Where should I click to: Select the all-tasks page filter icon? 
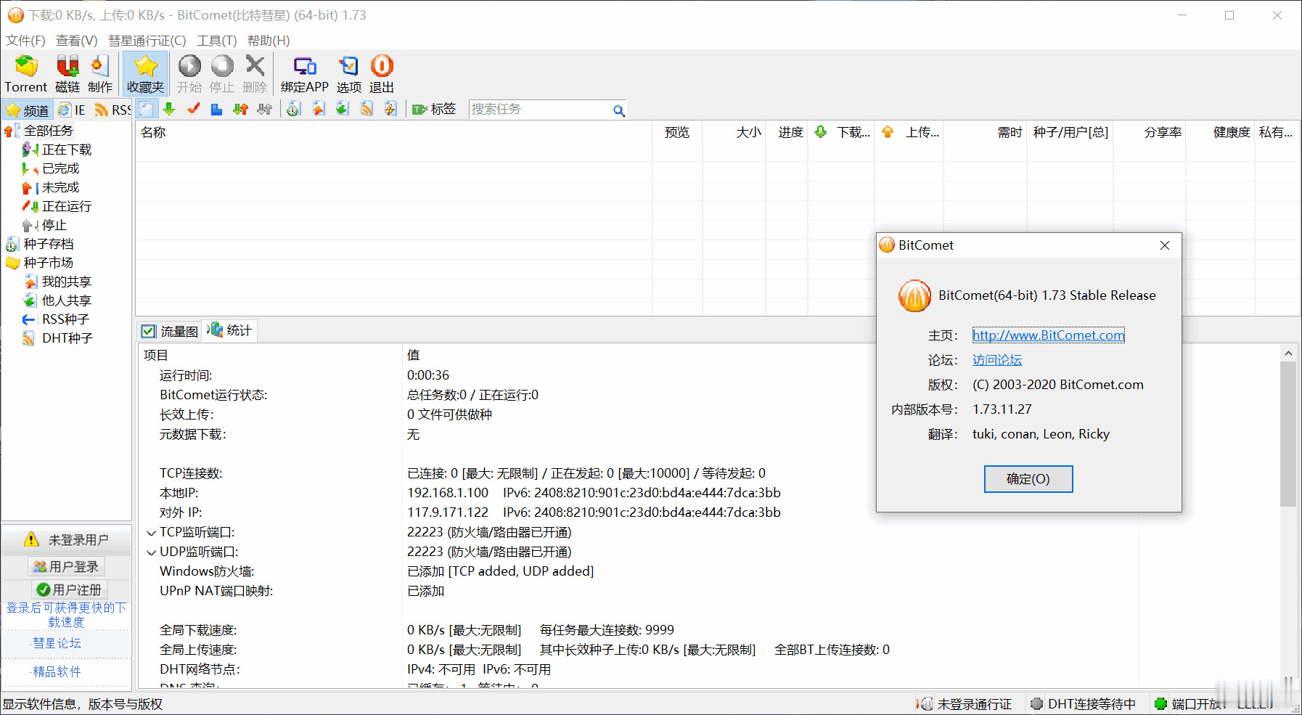tap(147, 109)
